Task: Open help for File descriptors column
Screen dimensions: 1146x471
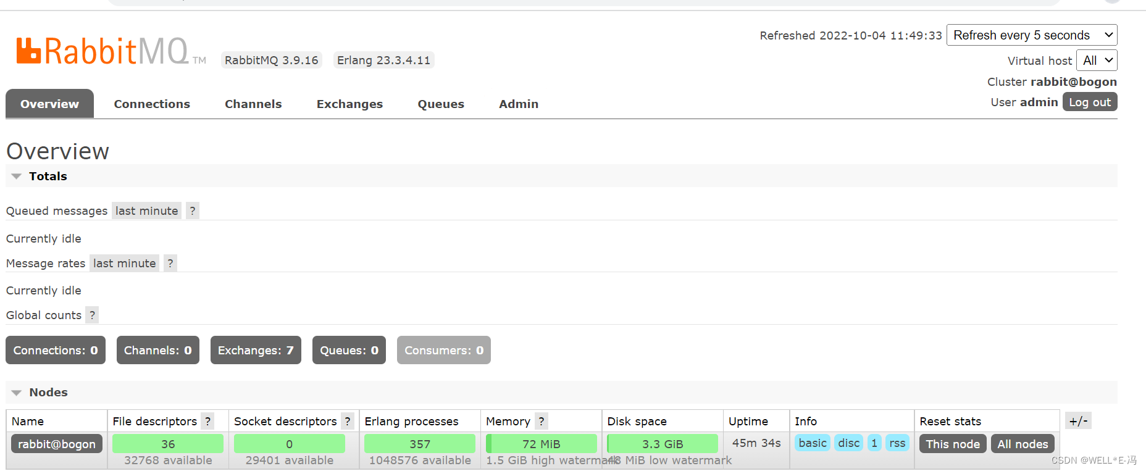Action: tap(208, 422)
